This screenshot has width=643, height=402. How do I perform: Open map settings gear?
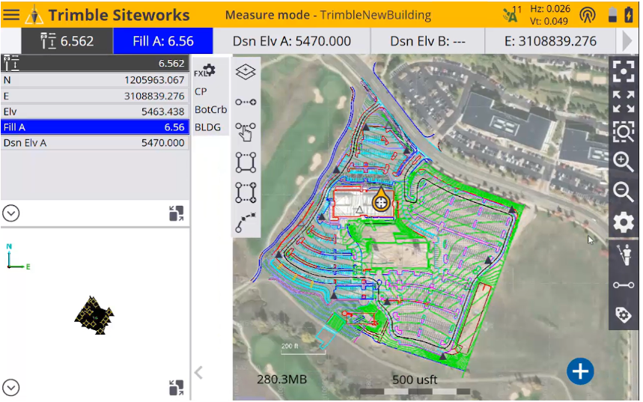[623, 222]
